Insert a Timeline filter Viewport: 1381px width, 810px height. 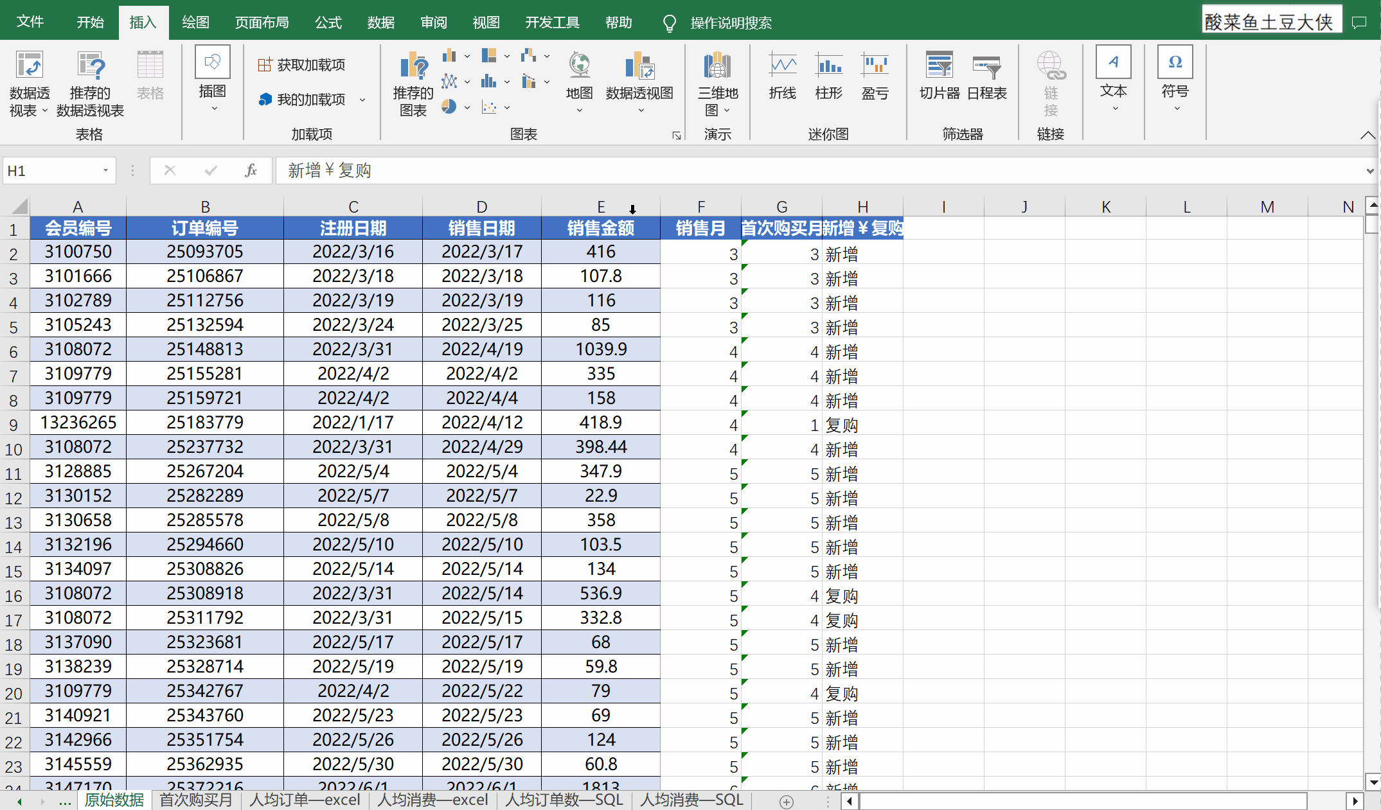pyautogui.click(x=986, y=67)
